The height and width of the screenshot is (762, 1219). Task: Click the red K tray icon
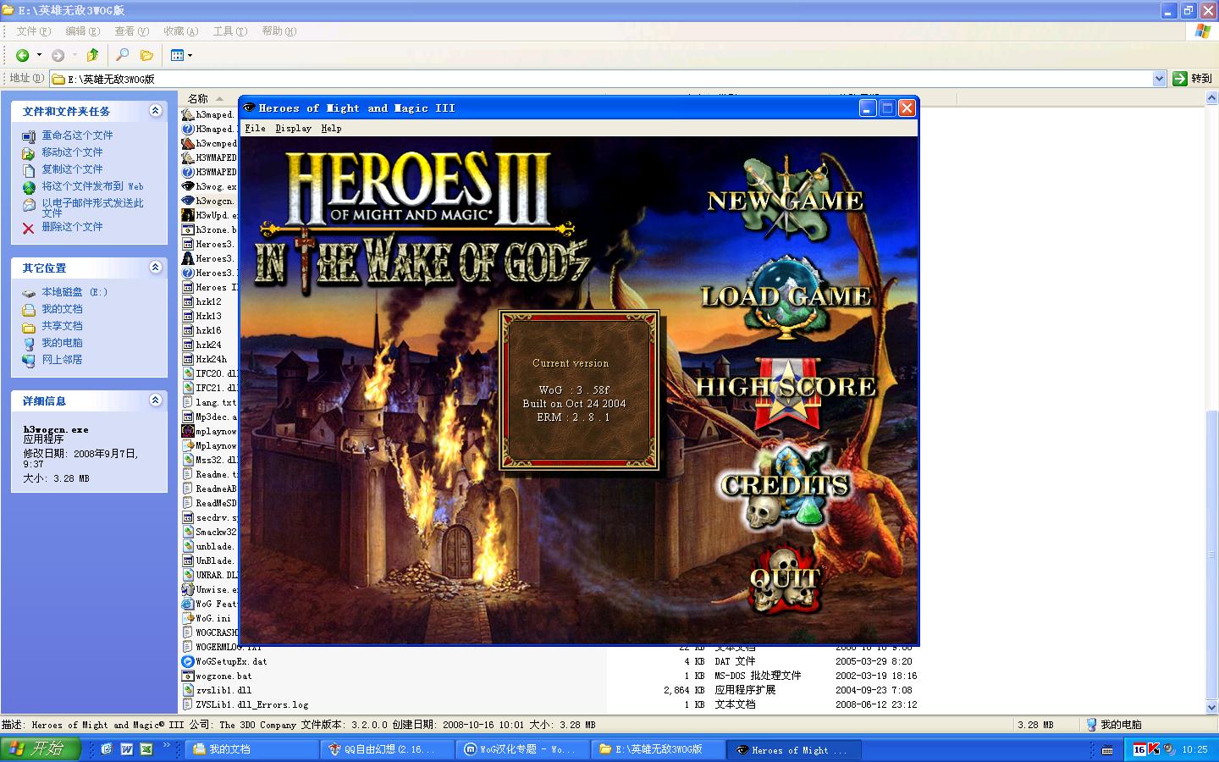point(1153,749)
